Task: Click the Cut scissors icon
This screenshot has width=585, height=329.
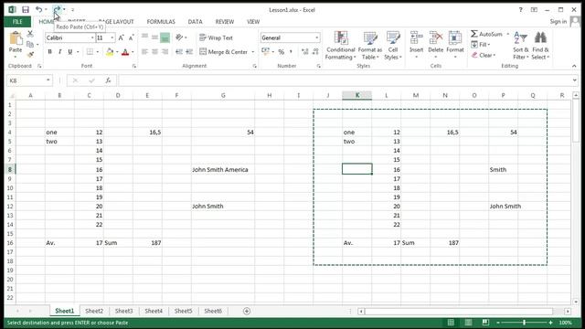Action: 30,34
